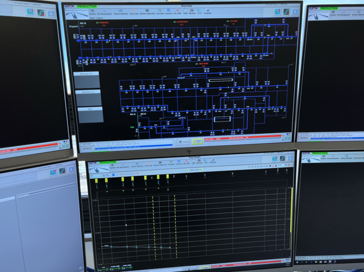Screen dimensions: 364x272
Task: Click the yellow-highlighted alarm button in Overview
Action: 197,141
